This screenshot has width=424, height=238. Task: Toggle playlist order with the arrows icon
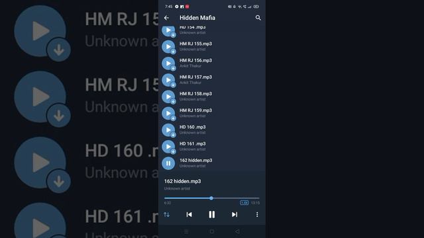tap(166, 214)
